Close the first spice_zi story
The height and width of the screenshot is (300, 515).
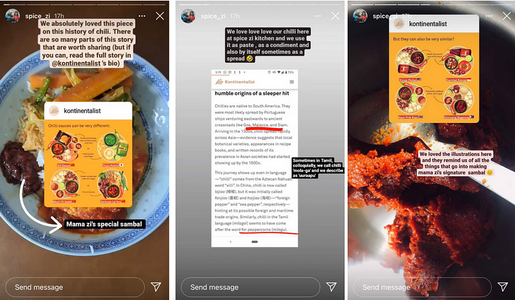160,16
